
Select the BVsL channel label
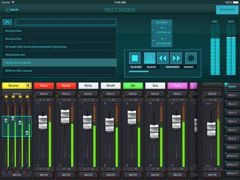point(88,85)
